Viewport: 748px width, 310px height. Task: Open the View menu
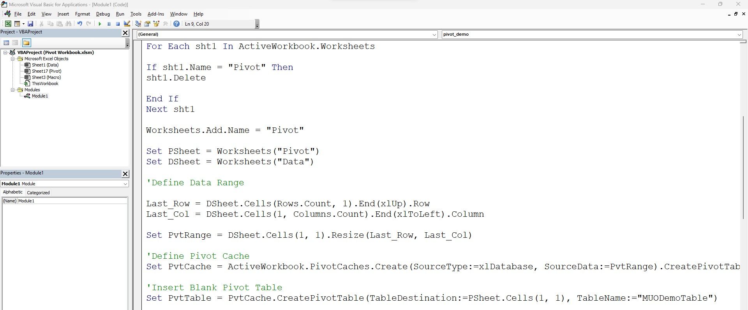click(x=46, y=14)
